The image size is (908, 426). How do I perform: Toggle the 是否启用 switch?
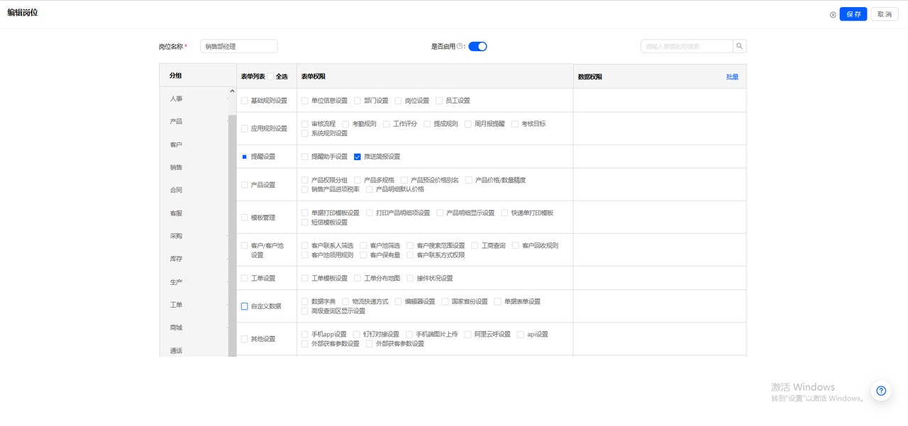(x=477, y=46)
